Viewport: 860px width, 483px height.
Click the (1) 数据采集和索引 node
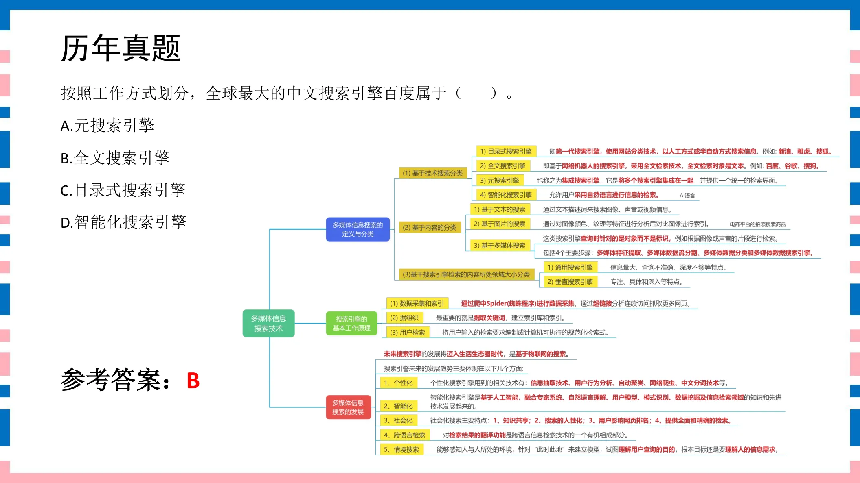(417, 303)
